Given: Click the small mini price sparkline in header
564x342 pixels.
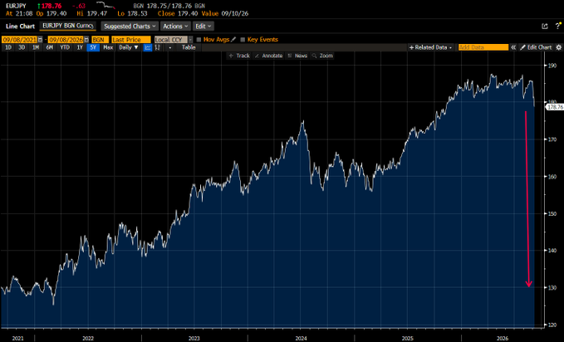Looking at the screenshot, I should [x=105, y=5].
